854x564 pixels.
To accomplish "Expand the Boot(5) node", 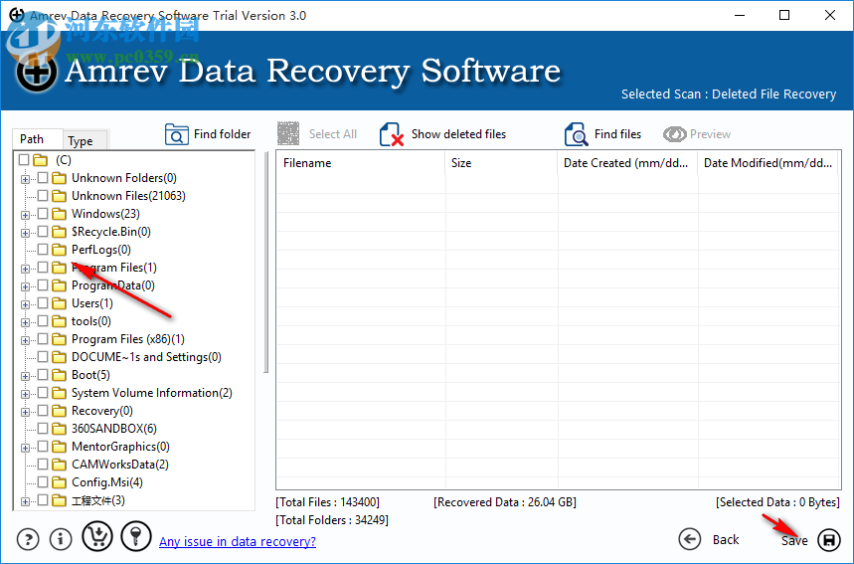I will 25,377.
